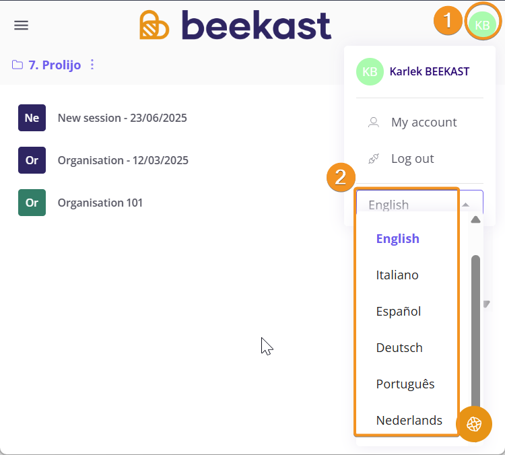
Task: Click the Ne session icon tile
Action: [x=32, y=118]
